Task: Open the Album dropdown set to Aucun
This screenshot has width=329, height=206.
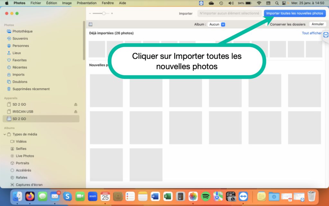Action: (216, 24)
